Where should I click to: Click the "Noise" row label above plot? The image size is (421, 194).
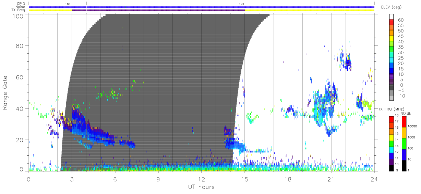21,7
